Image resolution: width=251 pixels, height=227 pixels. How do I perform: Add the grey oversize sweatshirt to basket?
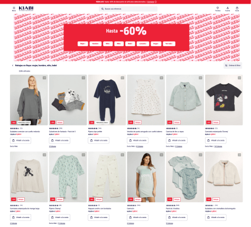click(x=21, y=141)
